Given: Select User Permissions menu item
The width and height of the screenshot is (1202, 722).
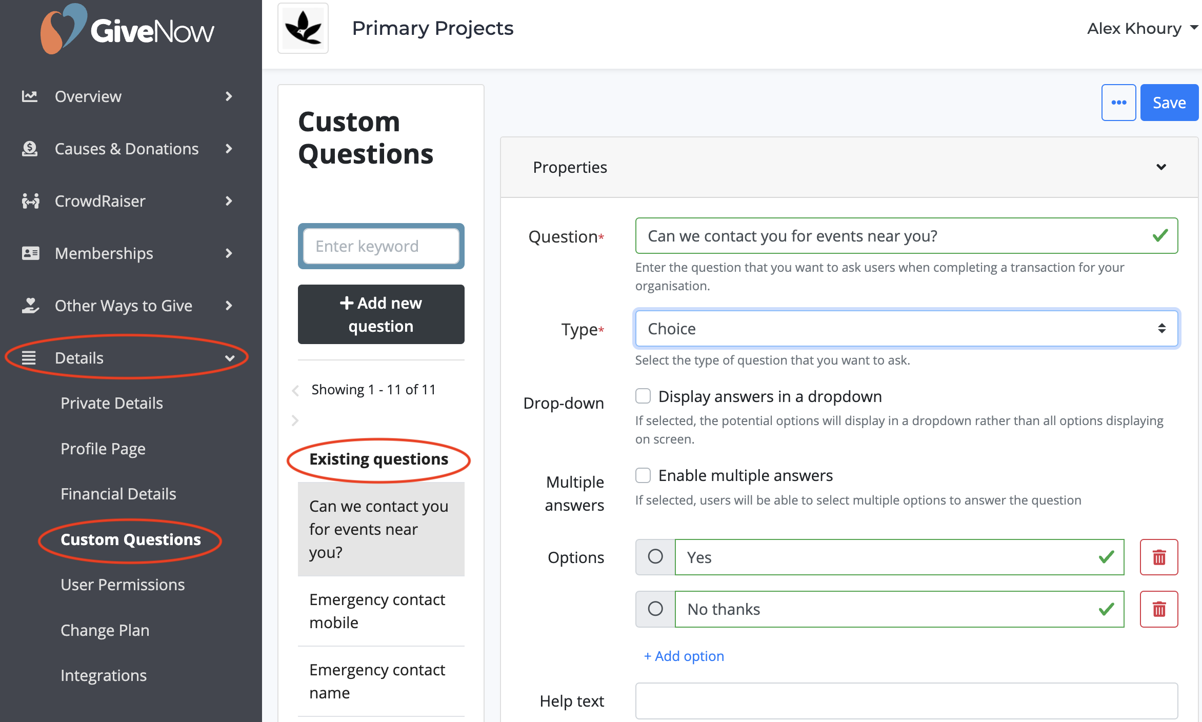Looking at the screenshot, I should click(x=123, y=585).
